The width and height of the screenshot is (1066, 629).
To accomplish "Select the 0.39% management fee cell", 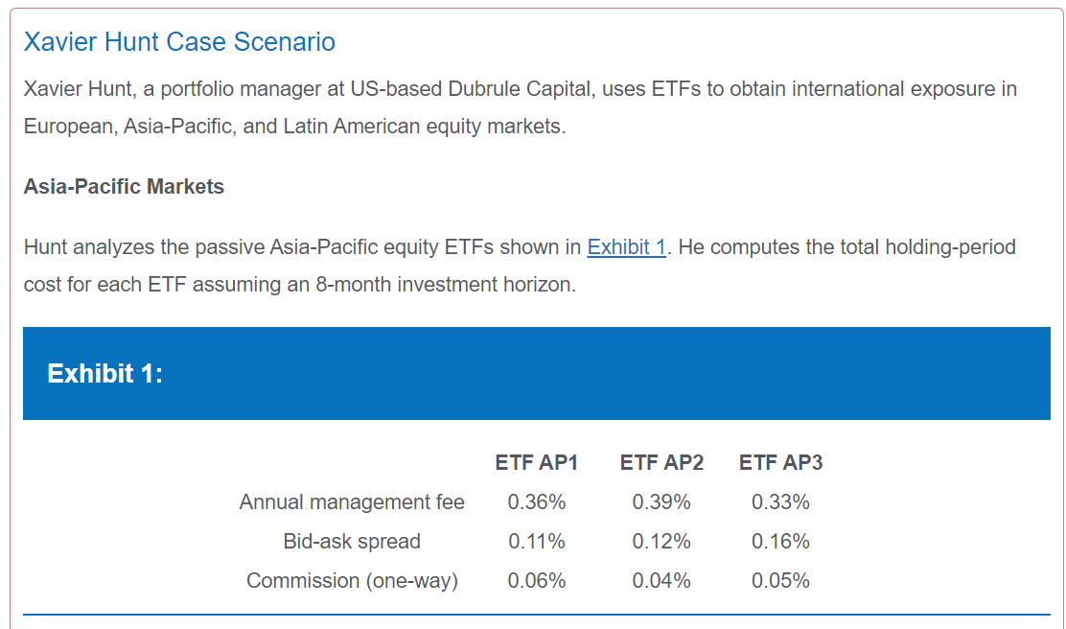I will click(x=661, y=502).
